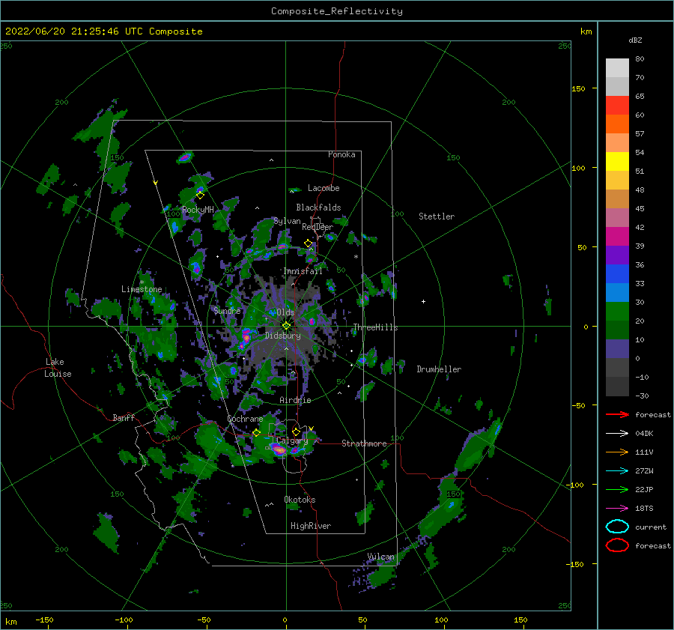Image resolution: width=674 pixels, height=630 pixels.
Task: Click the Stettler label
Action: point(437,216)
